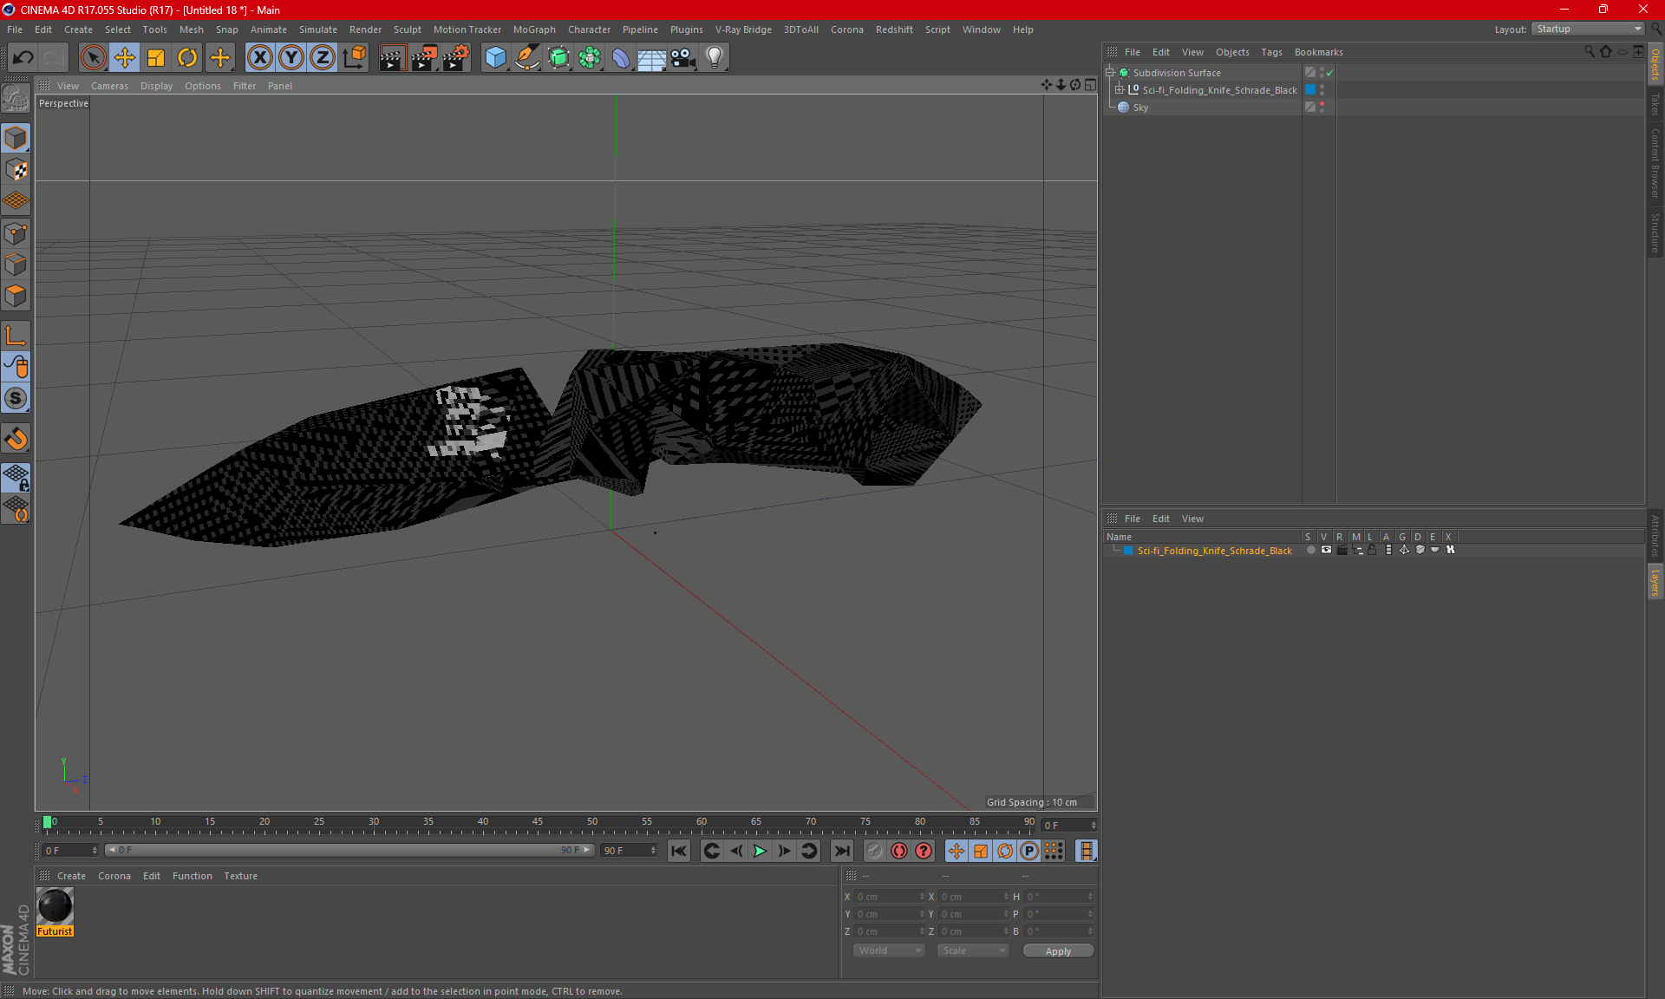Open the Render menu
Screen dimensions: 1665x999
[x=365, y=29]
